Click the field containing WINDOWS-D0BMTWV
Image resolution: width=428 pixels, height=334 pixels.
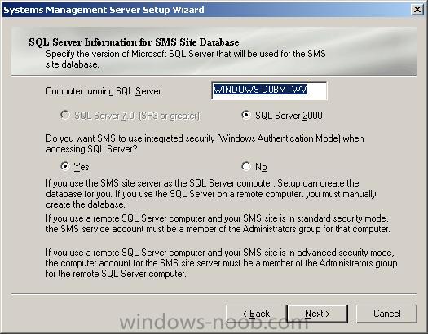click(x=269, y=90)
